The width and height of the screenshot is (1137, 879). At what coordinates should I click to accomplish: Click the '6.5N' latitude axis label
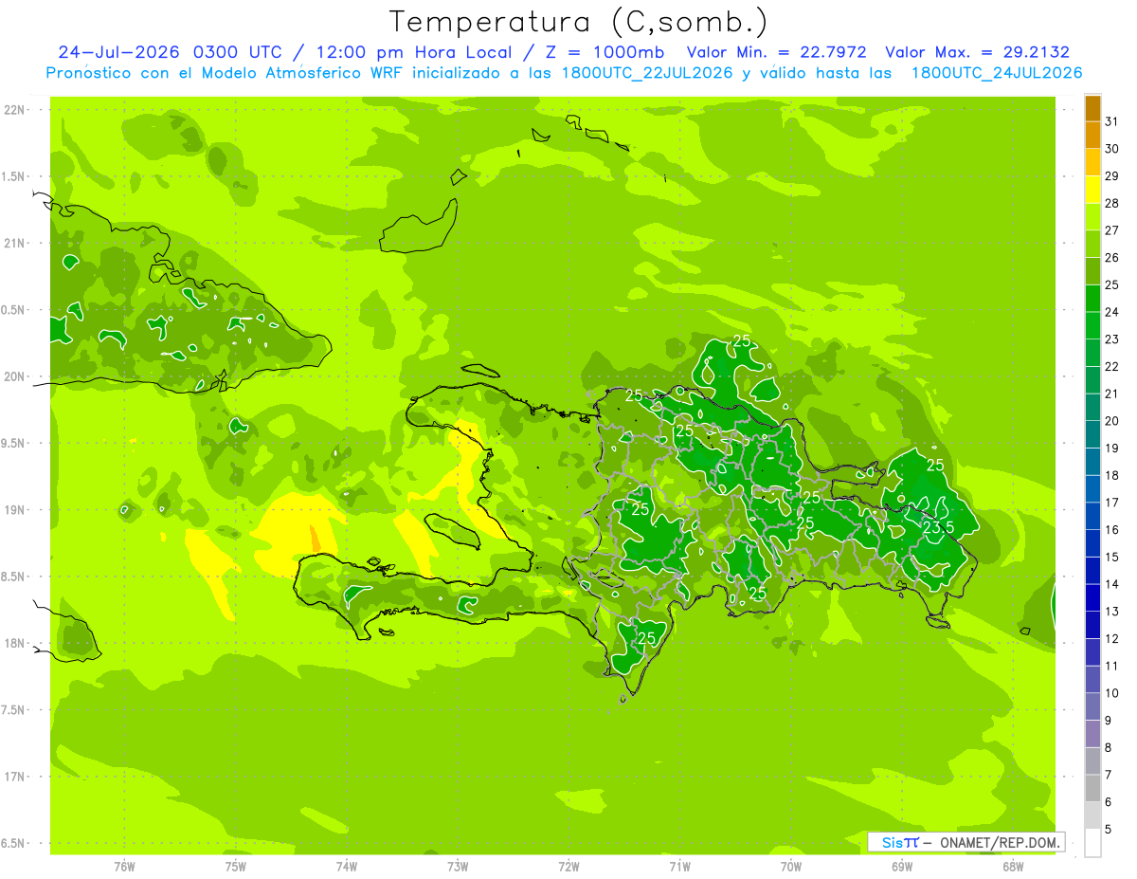(14, 844)
